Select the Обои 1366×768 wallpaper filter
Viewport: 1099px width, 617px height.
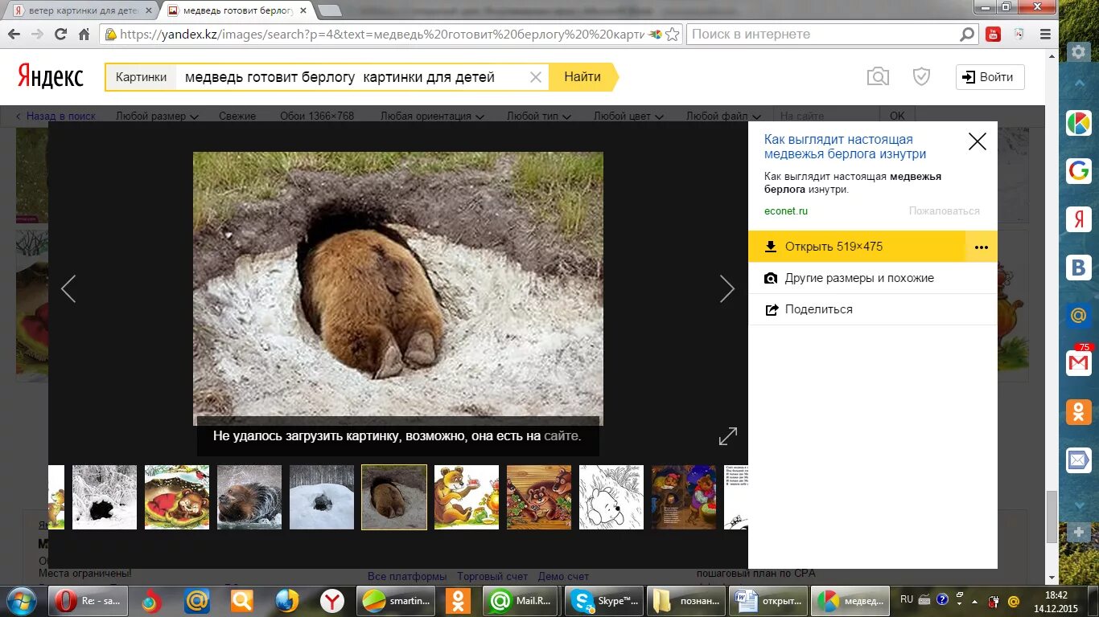pos(317,116)
